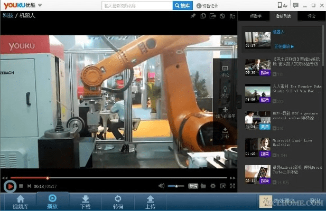Adjust the volume slider

point(176,186)
